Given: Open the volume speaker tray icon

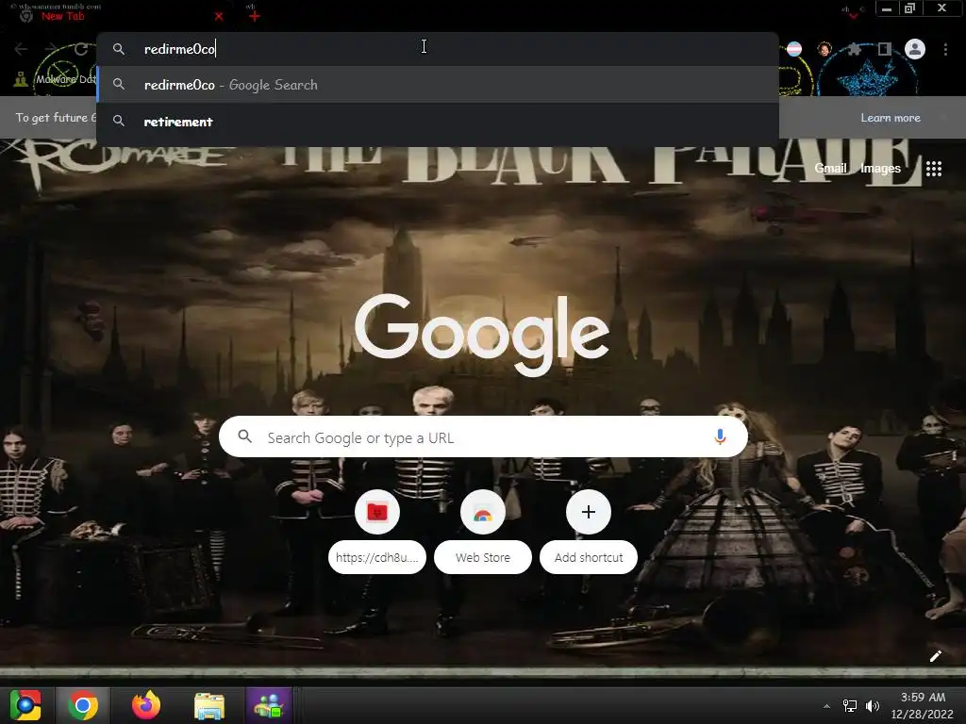Looking at the screenshot, I should [x=873, y=706].
